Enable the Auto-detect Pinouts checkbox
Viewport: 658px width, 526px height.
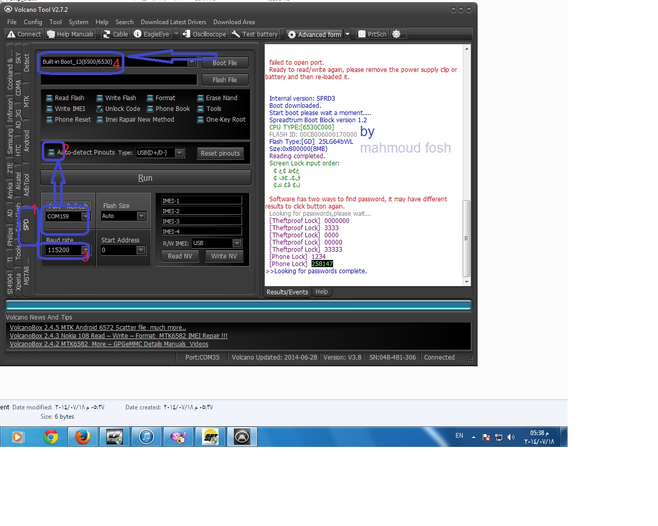pyautogui.click(x=51, y=153)
